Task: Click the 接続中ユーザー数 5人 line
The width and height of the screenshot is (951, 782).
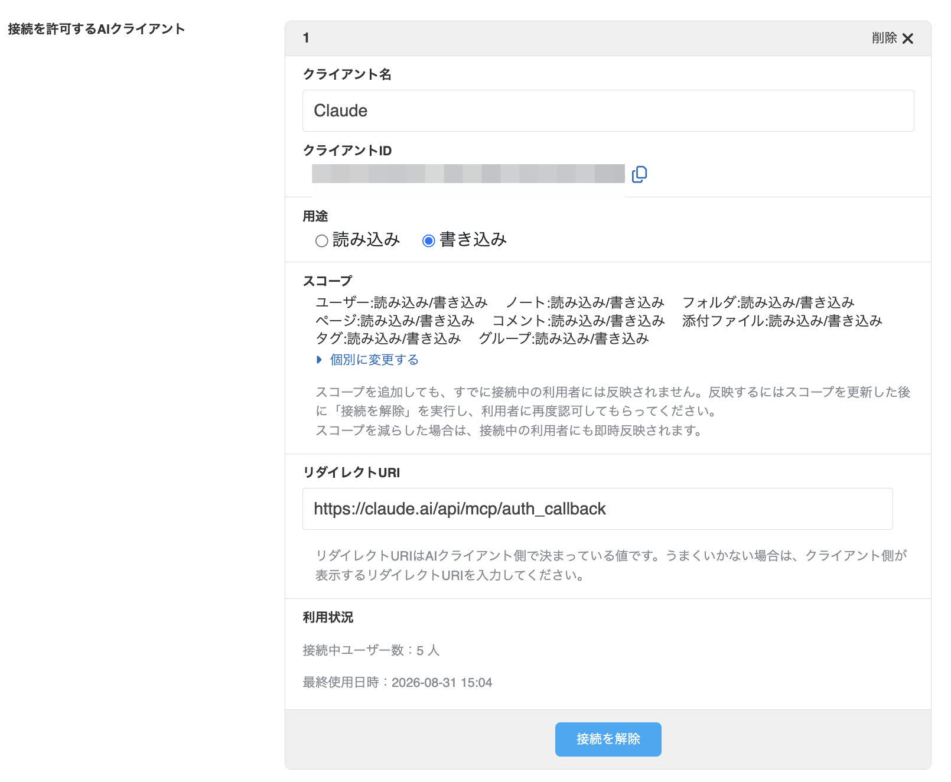Action: click(371, 650)
